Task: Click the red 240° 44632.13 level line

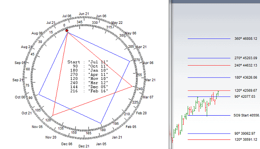Action: click(x=209, y=65)
